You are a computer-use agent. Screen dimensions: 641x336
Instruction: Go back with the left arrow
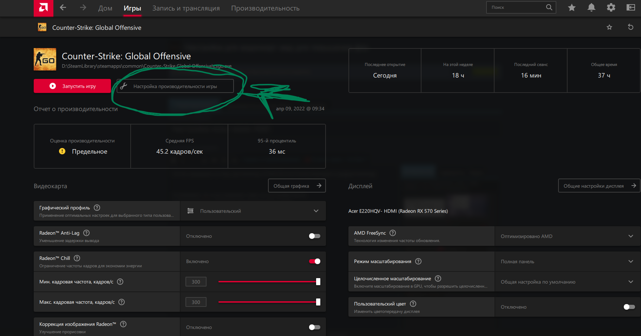pyautogui.click(x=63, y=7)
